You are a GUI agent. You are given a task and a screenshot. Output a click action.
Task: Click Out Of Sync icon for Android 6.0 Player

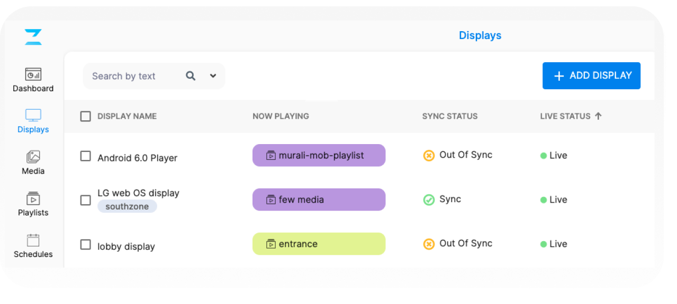tap(429, 156)
